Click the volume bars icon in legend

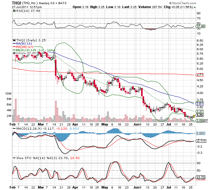(x=14, y=53)
